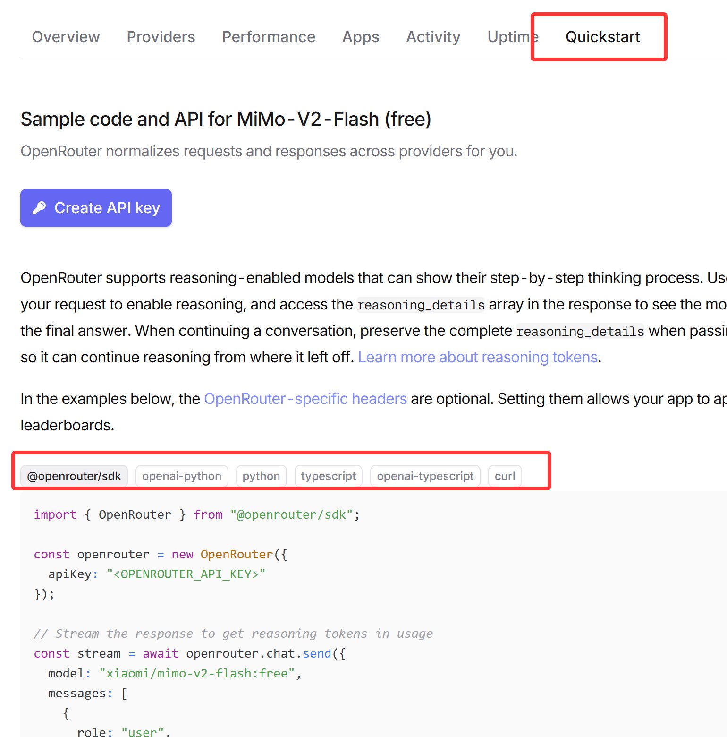Choose the @openrouter/sdk code sample tab

point(74,476)
